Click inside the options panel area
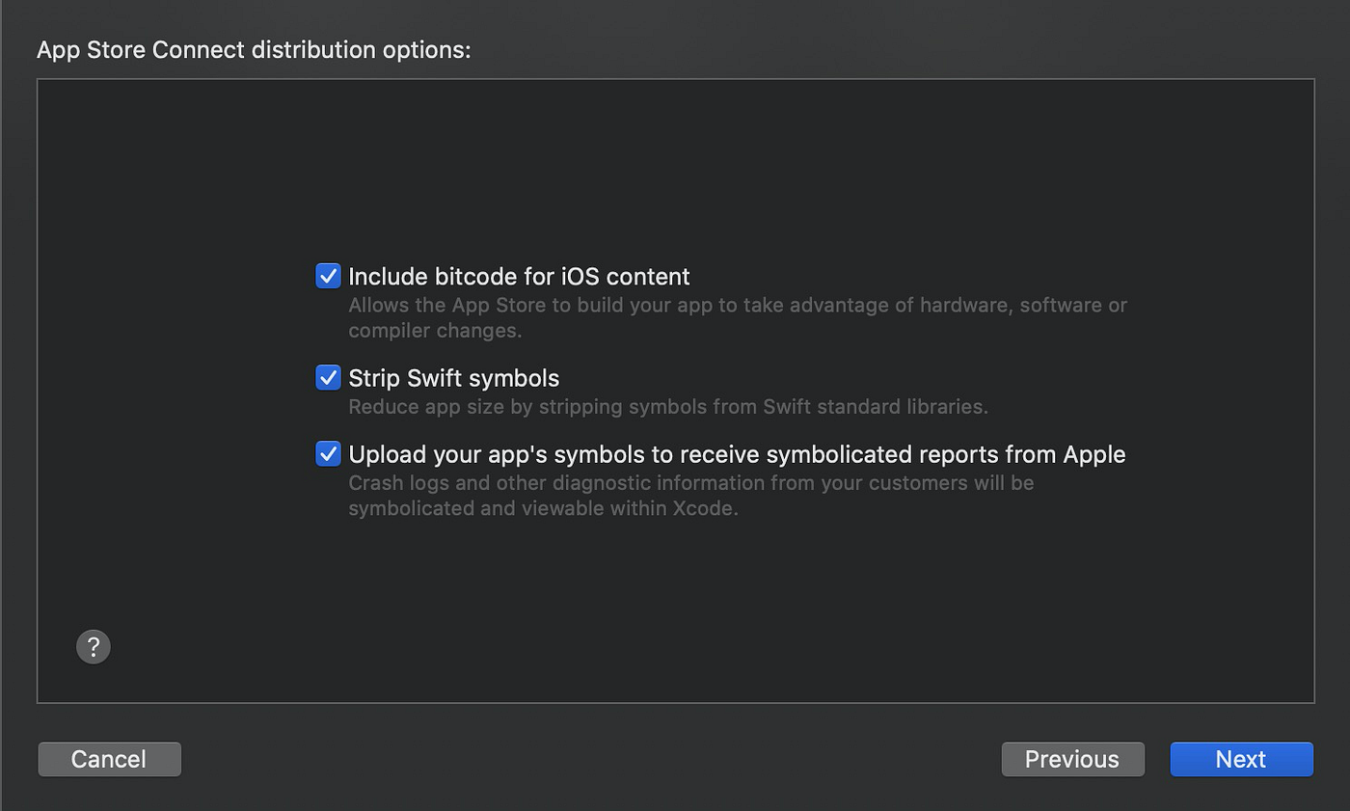This screenshot has height=811, width=1350. pyautogui.click(x=675, y=598)
